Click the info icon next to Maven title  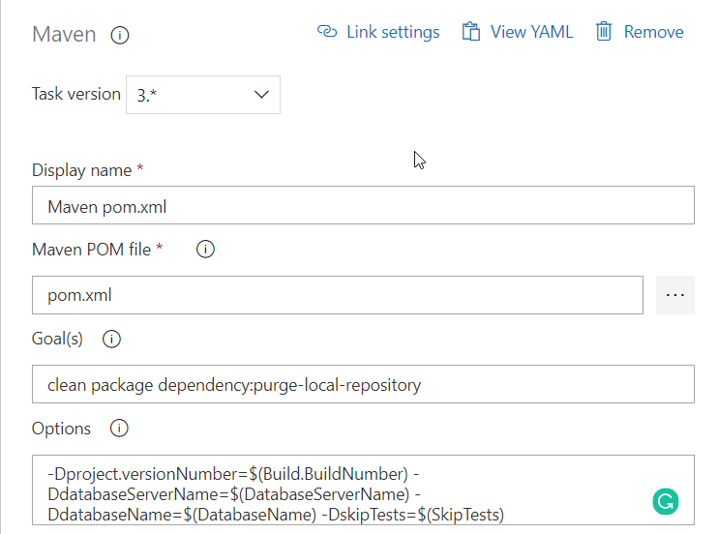pos(120,36)
